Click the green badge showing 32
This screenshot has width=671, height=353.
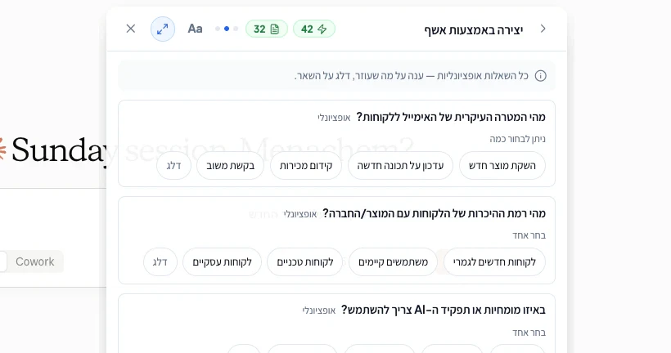tap(267, 29)
